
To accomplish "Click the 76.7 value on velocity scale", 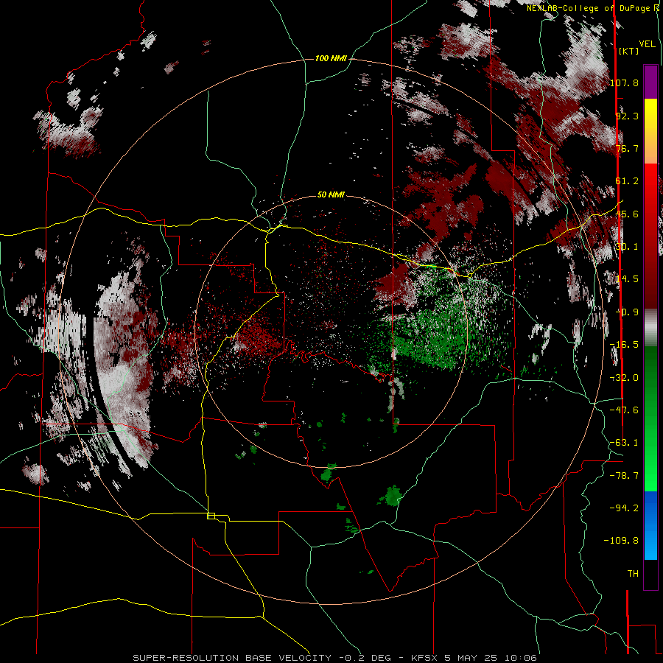I will pos(627,148).
